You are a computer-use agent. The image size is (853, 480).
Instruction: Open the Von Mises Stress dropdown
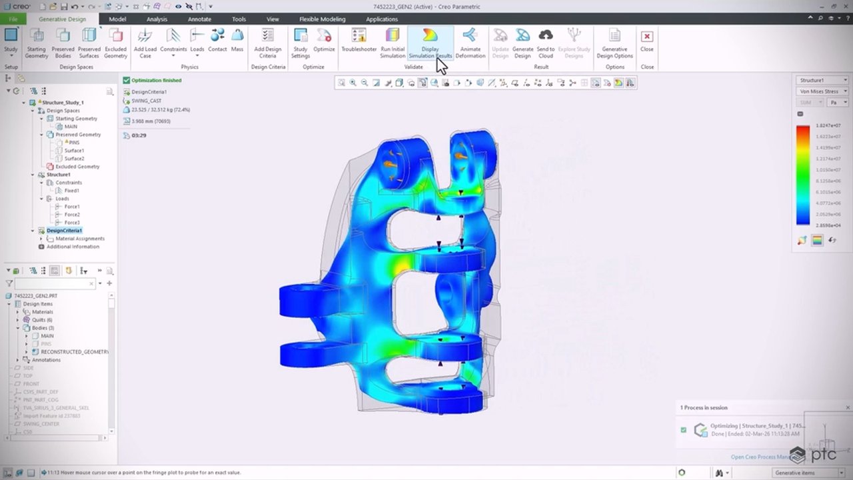coord(822,91)
